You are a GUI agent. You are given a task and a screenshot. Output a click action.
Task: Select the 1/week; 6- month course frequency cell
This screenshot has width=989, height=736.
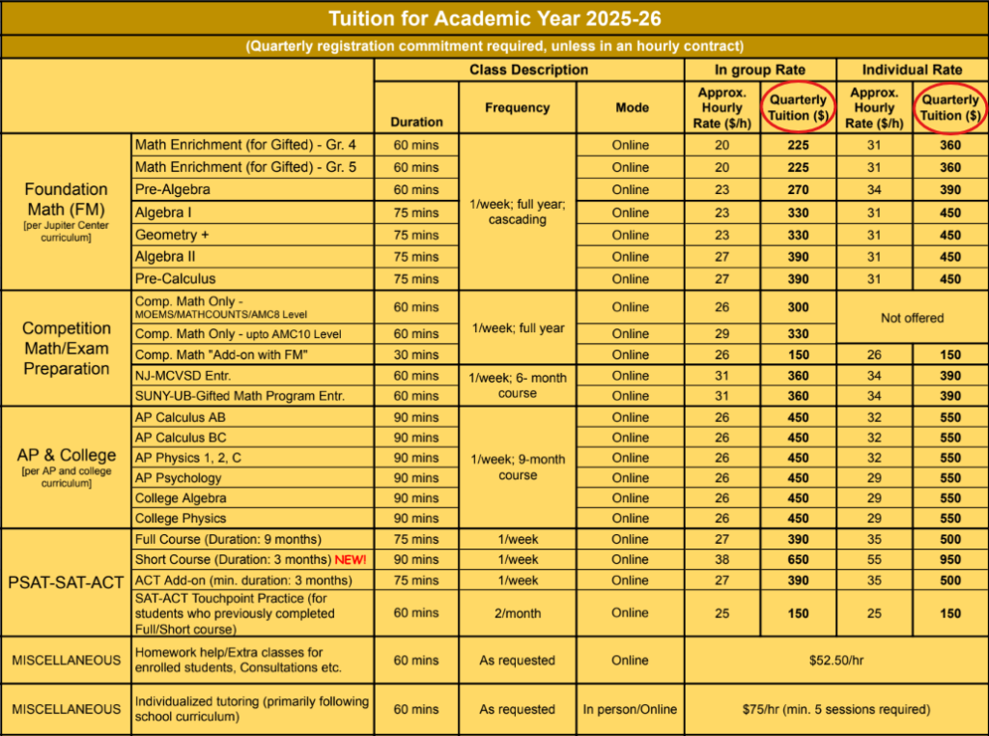[518, 385]
